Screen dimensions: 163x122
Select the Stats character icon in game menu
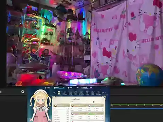59,93
